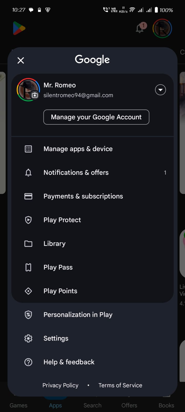Viewport: 185px width, 412px height.
Task: Click the Library folder icon
Action: 28,244
